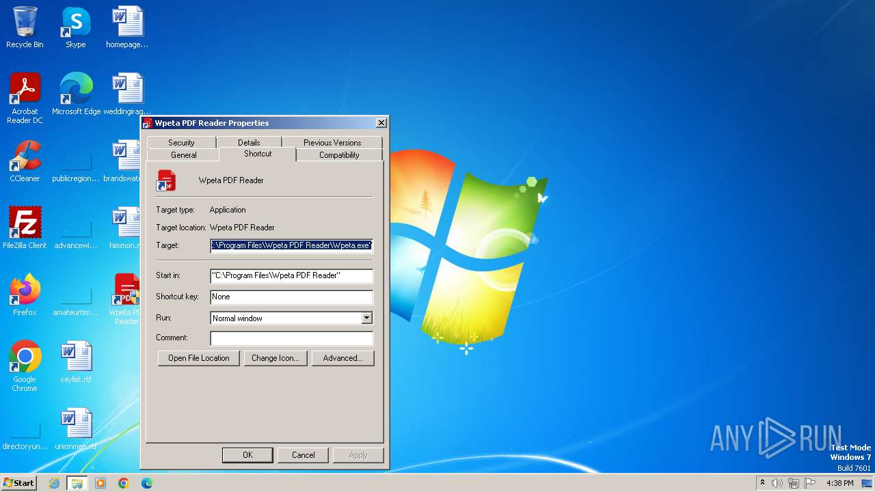
Task: Click in the Start in field
Action: (x=292, y=276)
